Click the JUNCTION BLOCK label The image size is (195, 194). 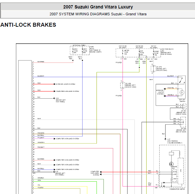click(x=167, y=52)
